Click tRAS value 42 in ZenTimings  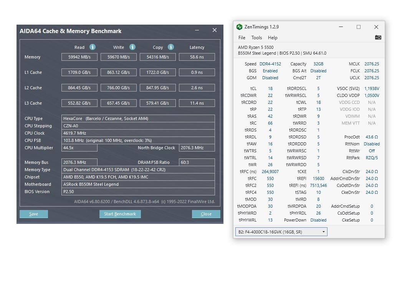270,116
